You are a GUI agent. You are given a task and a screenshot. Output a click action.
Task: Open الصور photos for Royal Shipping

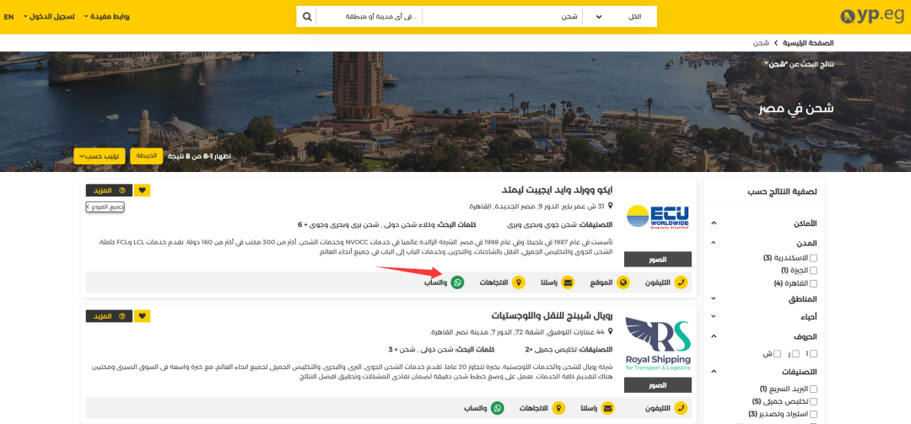coord(658,385)
